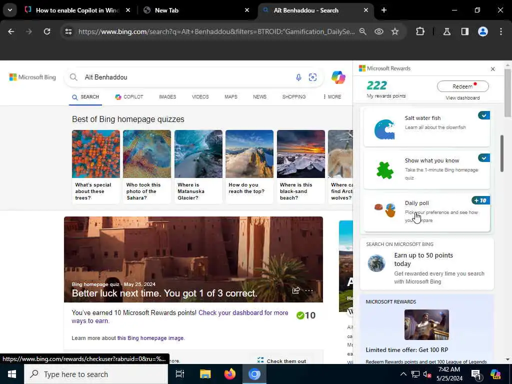Open 'this Bing homepage image' link
Viewport: 512px width, 384px height.
150,338
